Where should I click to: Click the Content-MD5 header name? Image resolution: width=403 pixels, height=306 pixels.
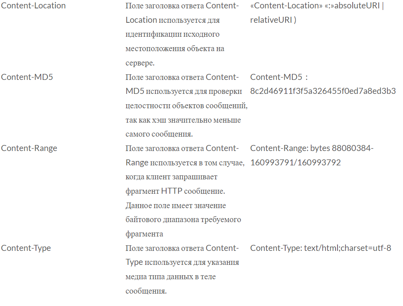(27, 77)
